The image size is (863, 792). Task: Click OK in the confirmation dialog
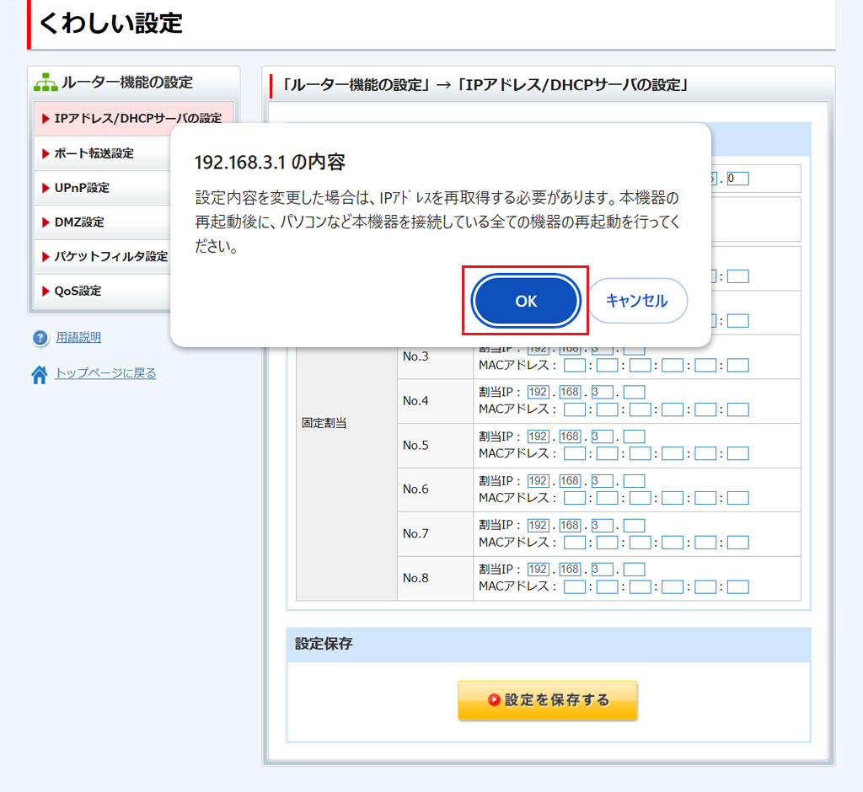(x=526, y=301)
